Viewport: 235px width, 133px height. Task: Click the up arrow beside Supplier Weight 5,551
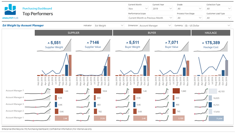[49, 43]
